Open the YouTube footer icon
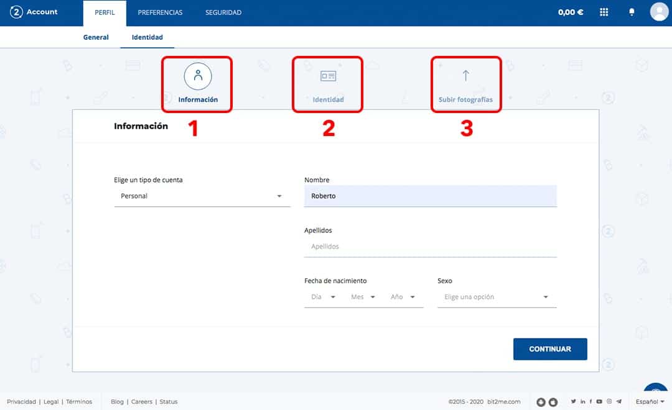Viewport: 672px width, 410px height. 599,401
